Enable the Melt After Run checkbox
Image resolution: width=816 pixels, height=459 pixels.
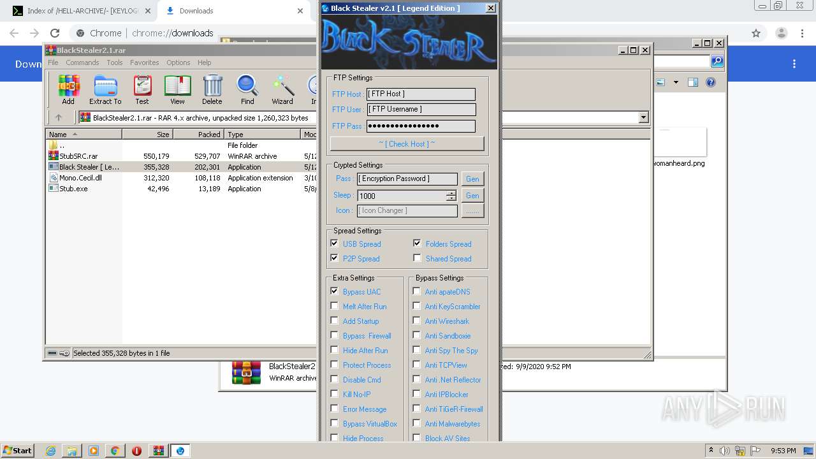click(x=335, y=306)
